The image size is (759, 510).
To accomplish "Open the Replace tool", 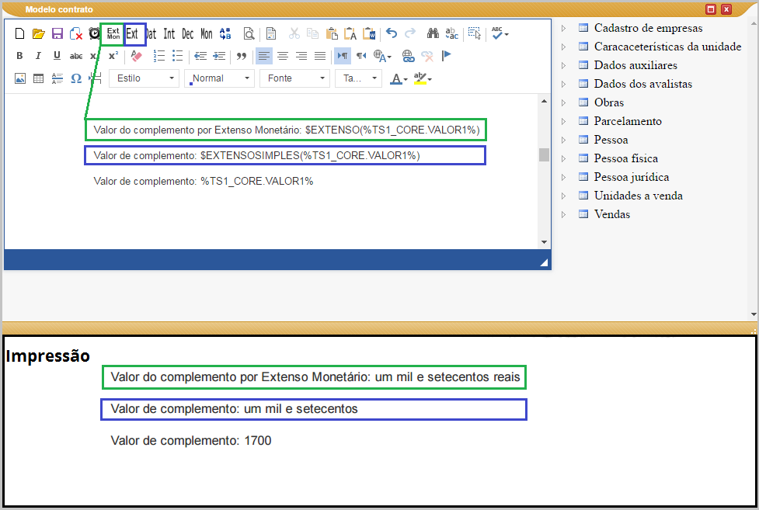I will [451, 34].
